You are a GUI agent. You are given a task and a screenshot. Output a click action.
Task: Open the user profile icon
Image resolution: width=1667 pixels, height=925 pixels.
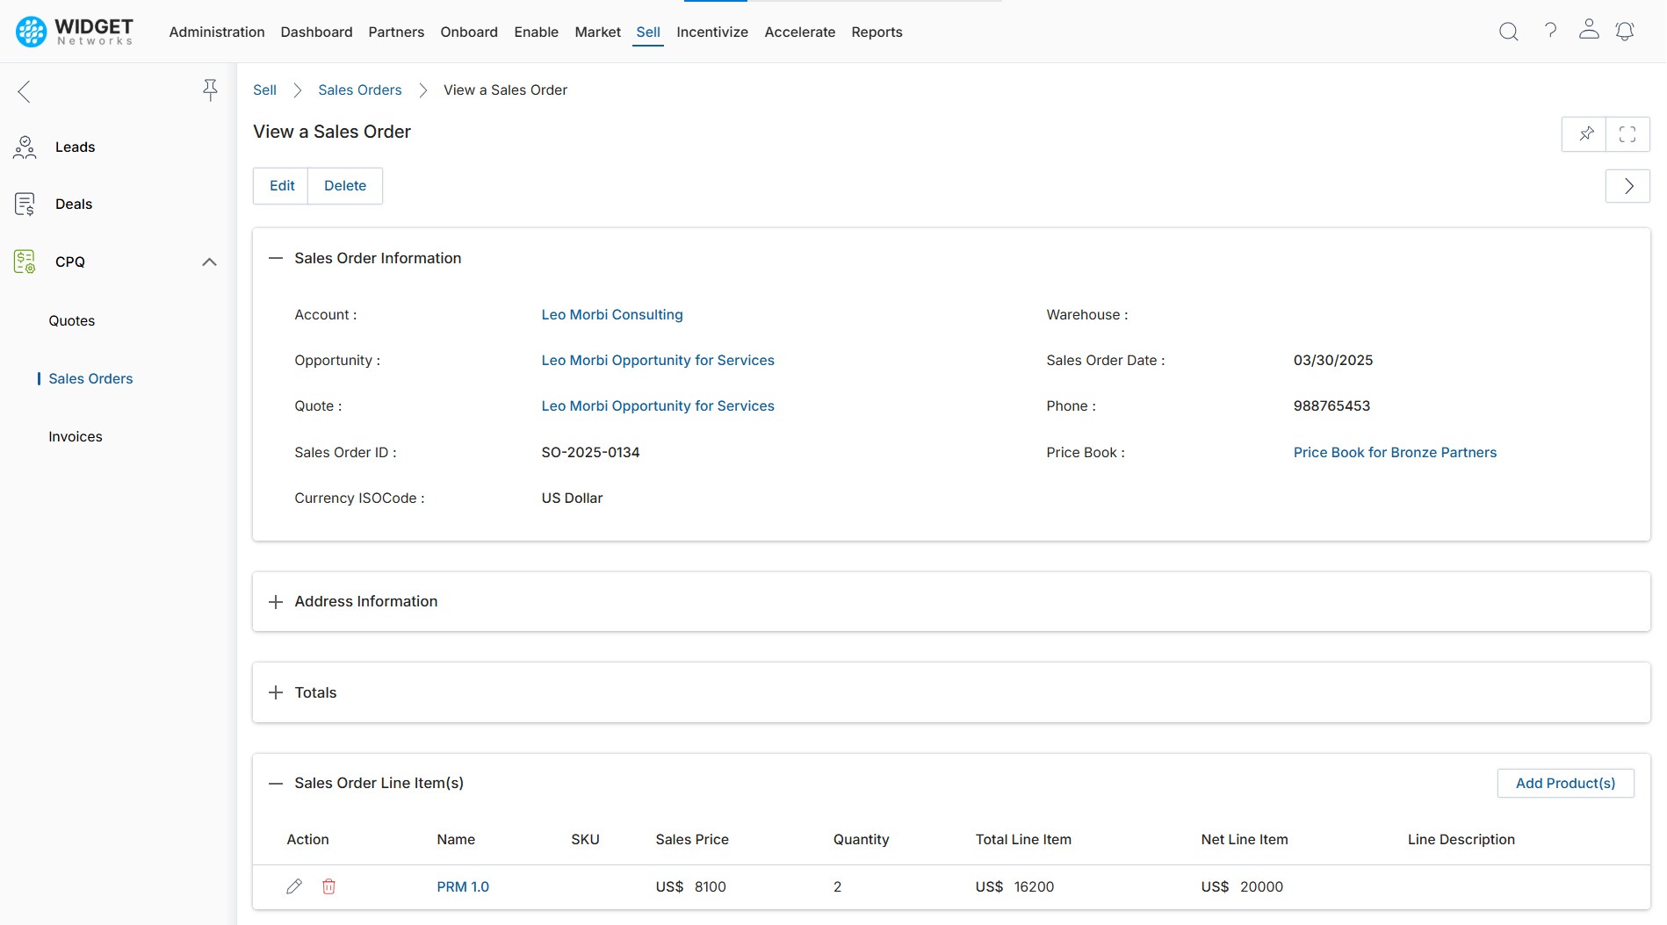[1588, 30]
